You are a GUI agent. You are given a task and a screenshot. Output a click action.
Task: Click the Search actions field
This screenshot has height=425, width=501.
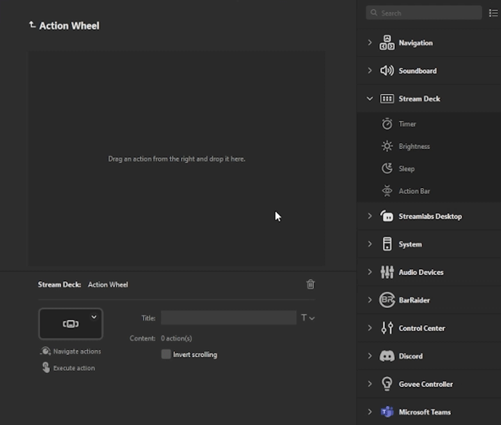coord(424,12)
